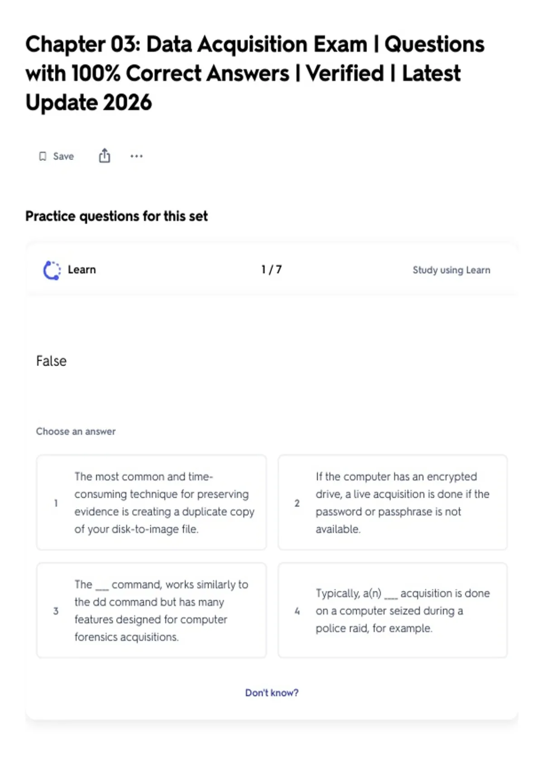
Task: Click the Learn mode circular icon
Action: tap(52, 270)
